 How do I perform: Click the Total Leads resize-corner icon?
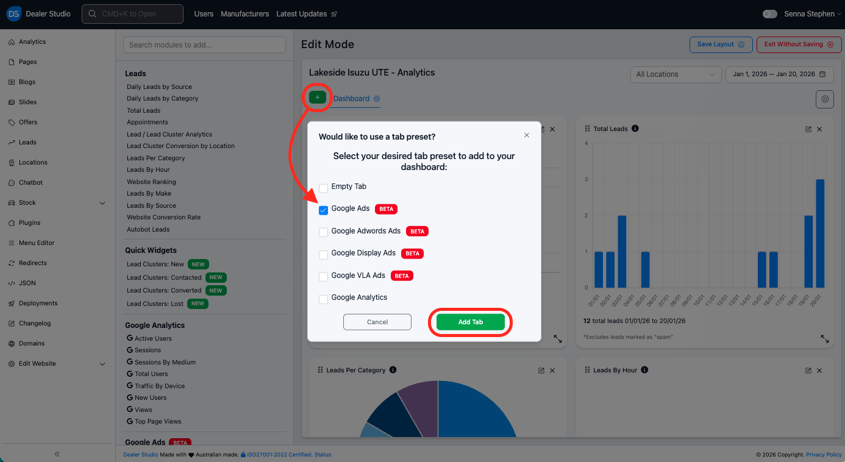825,339
